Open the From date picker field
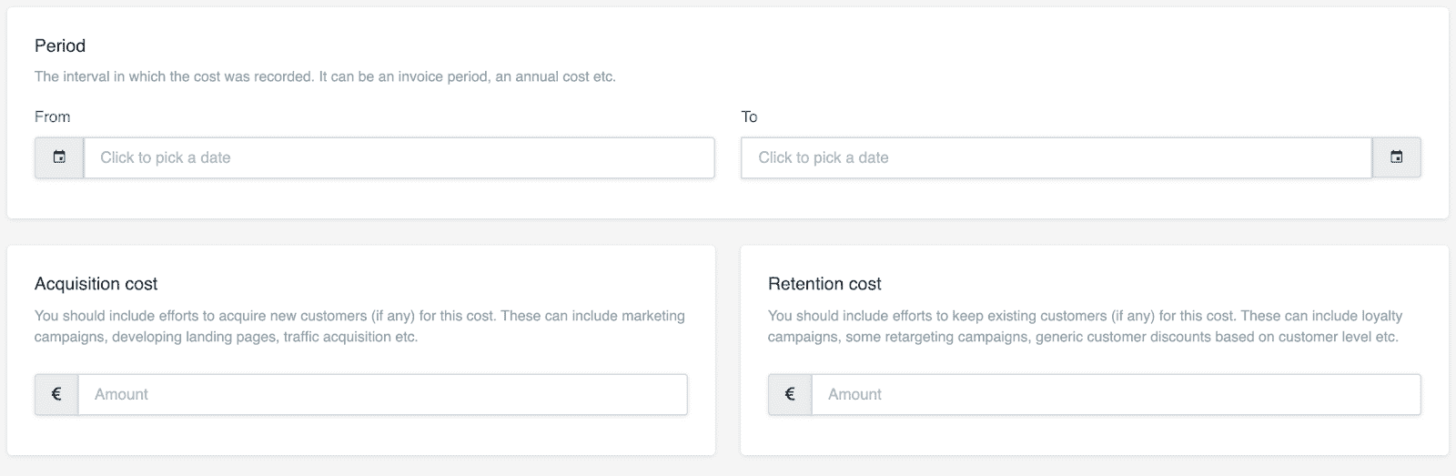Screen dimensions: 1456x476 [399, 157]
